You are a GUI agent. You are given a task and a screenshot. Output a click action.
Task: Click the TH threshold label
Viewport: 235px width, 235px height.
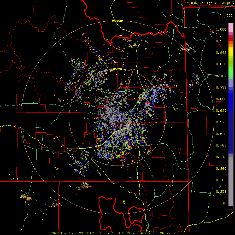224,203
